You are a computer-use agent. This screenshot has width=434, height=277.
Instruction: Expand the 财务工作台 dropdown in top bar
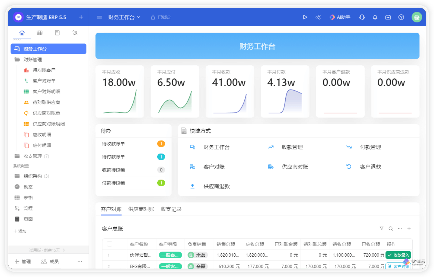tap(124, 17)
